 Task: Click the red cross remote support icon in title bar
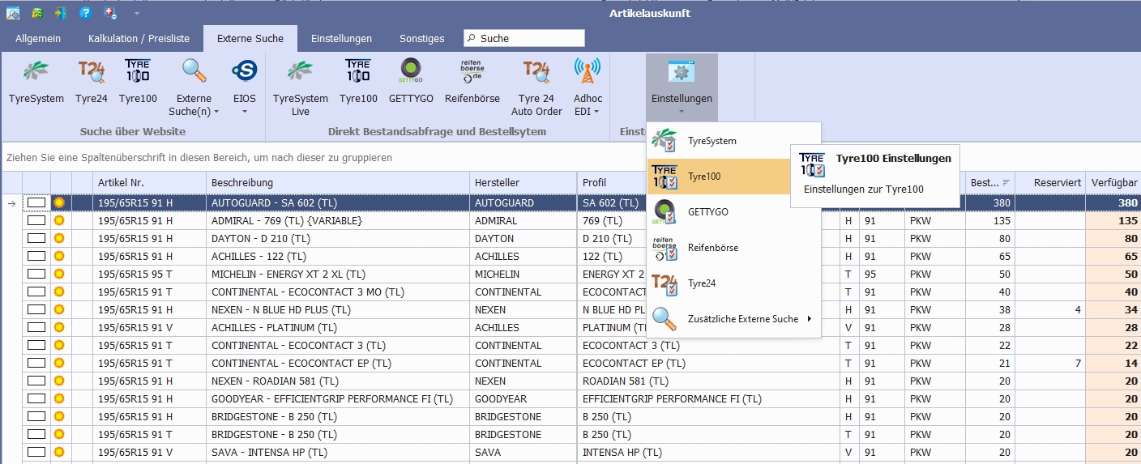(x=111, y=13)
